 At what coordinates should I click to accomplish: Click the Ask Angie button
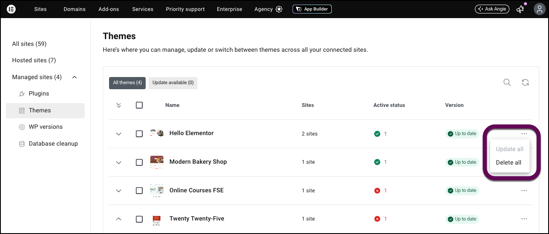coord(492,9)
